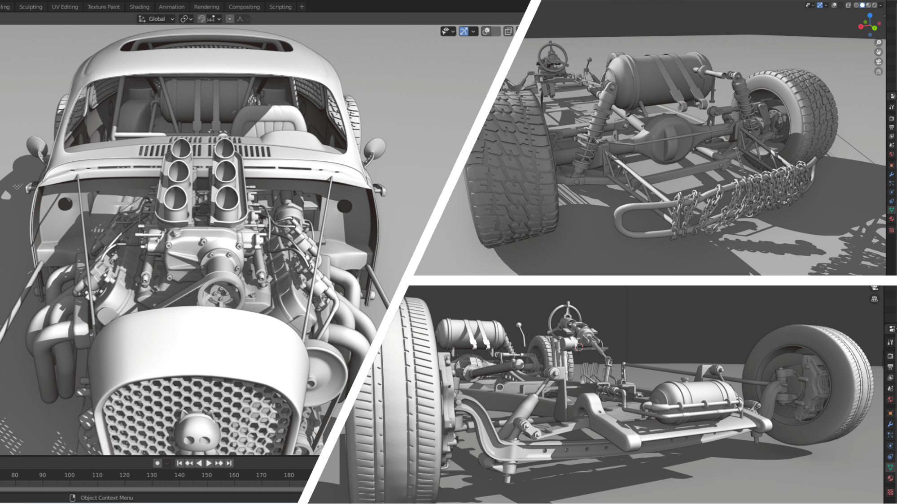Jump to the timeline start frame
The height and width of the screenshot is (504, 897).
[x=179, y=463]
